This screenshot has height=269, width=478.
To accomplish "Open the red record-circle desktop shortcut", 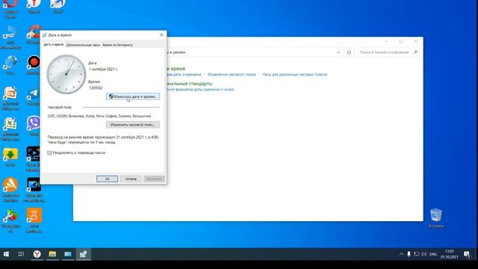I will [34, 64].
